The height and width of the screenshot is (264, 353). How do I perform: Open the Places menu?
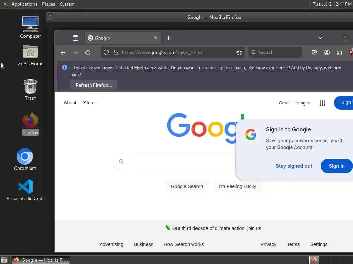[x=48, y=4]
